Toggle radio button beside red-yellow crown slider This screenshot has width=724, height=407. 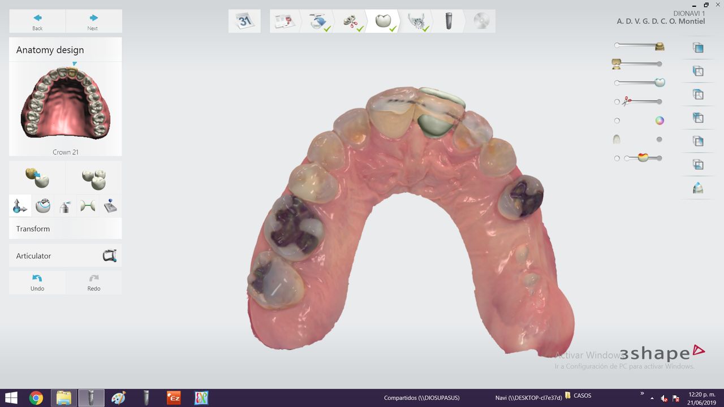(617, 158)
